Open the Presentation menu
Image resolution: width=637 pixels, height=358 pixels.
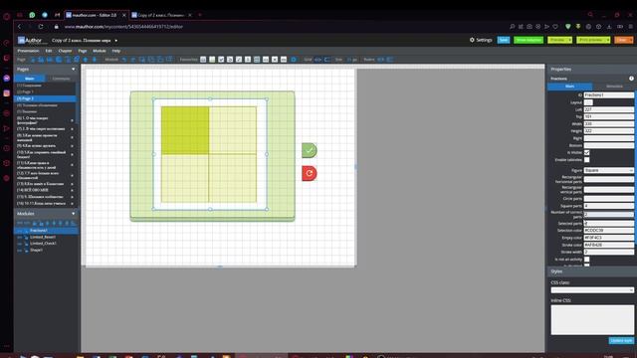pos(28,51)
